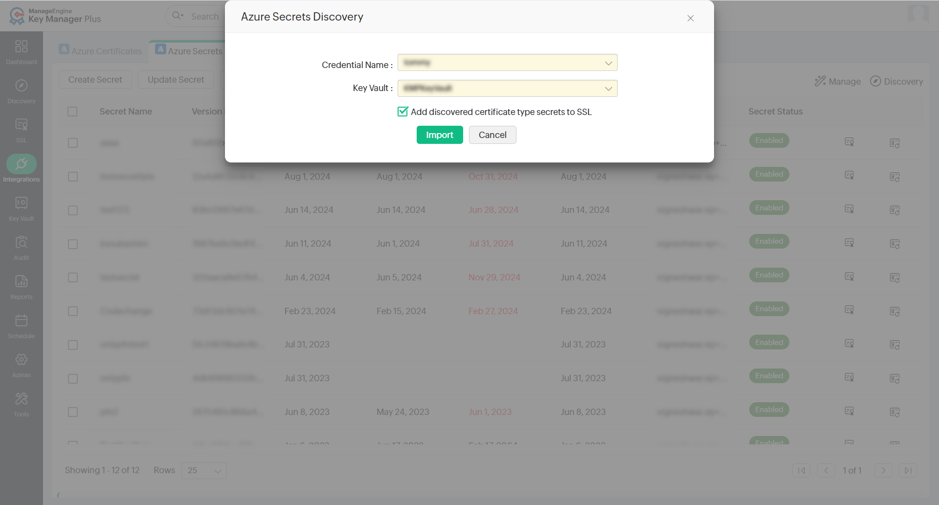Click the Update Secret button
This screenshot has width=939, height=505.
click(x=176, y=80)
